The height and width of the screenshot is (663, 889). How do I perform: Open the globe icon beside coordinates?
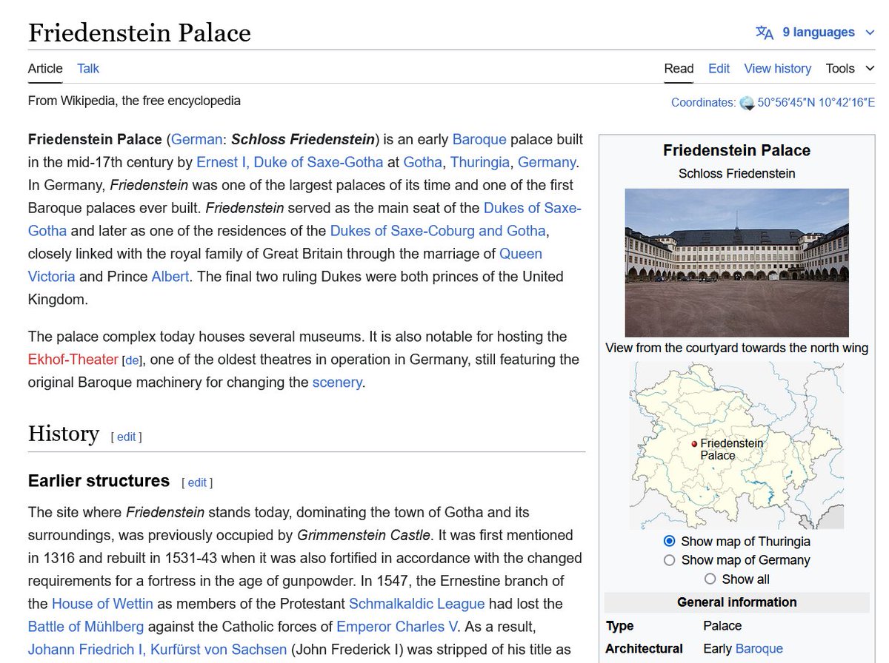(747, 103)
